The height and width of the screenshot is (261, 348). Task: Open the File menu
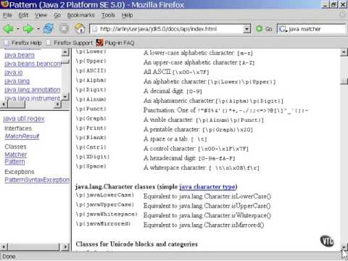click(7, 15)
